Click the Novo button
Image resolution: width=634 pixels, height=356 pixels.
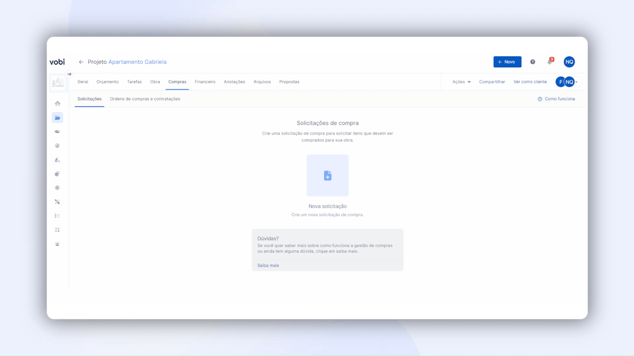tap(507, 62)
